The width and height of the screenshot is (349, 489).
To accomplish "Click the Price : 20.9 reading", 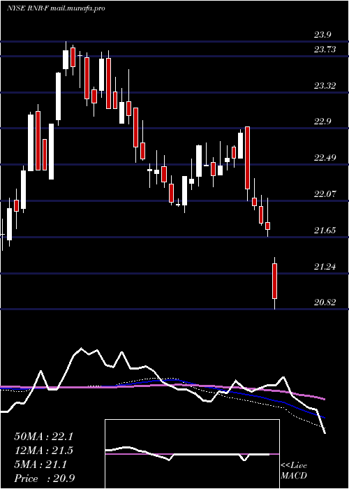I will (x=44, y=479).
